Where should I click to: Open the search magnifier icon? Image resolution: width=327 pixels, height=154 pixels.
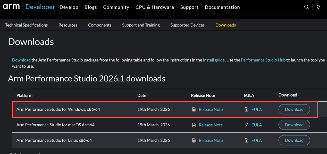click(x=306, y=7)
